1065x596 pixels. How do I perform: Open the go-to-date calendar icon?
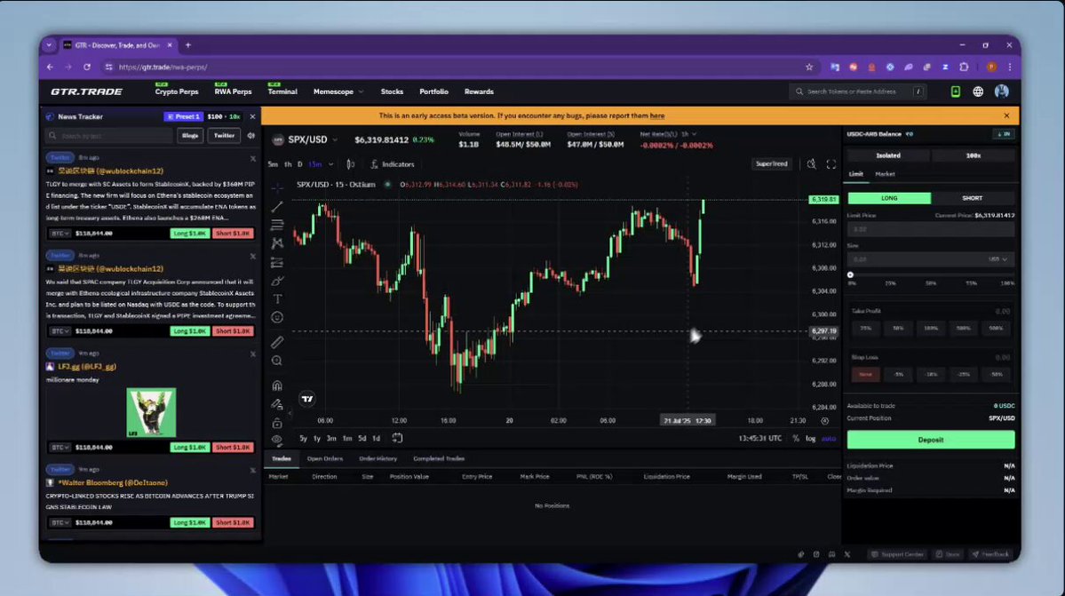pyautogui.click(x=397, y=439)
